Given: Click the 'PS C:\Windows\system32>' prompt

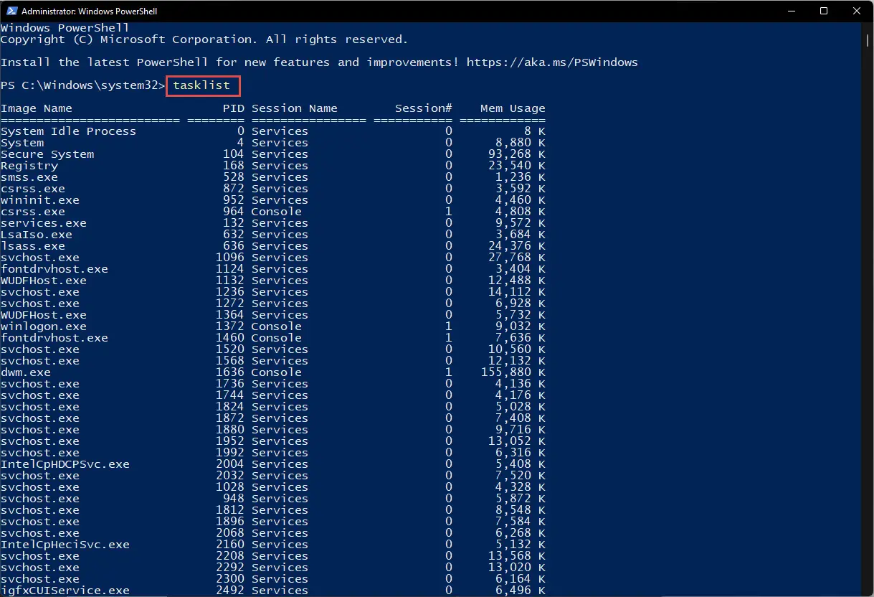Looking at the screenshot, I should (x=82, y=85).
